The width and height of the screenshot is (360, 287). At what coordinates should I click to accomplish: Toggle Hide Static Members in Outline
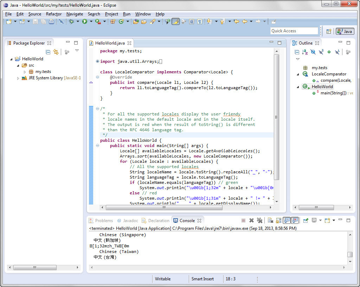(321, 52)
